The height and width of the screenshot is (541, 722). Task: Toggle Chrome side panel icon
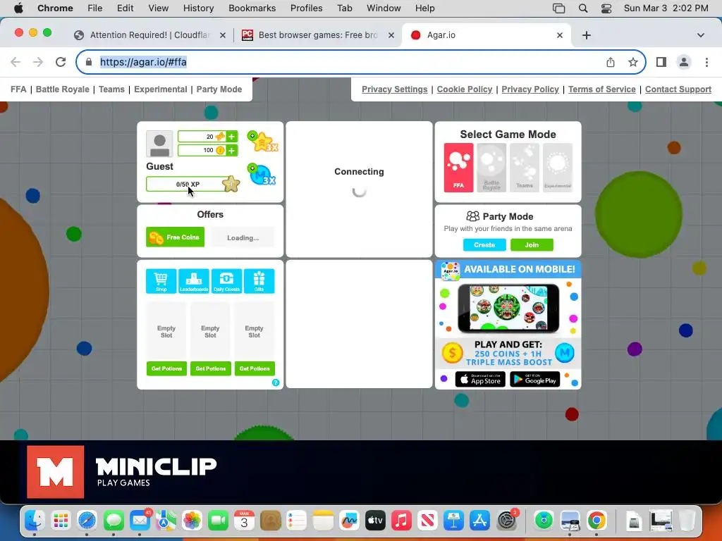pyautogui.click(x=661, y=62)
